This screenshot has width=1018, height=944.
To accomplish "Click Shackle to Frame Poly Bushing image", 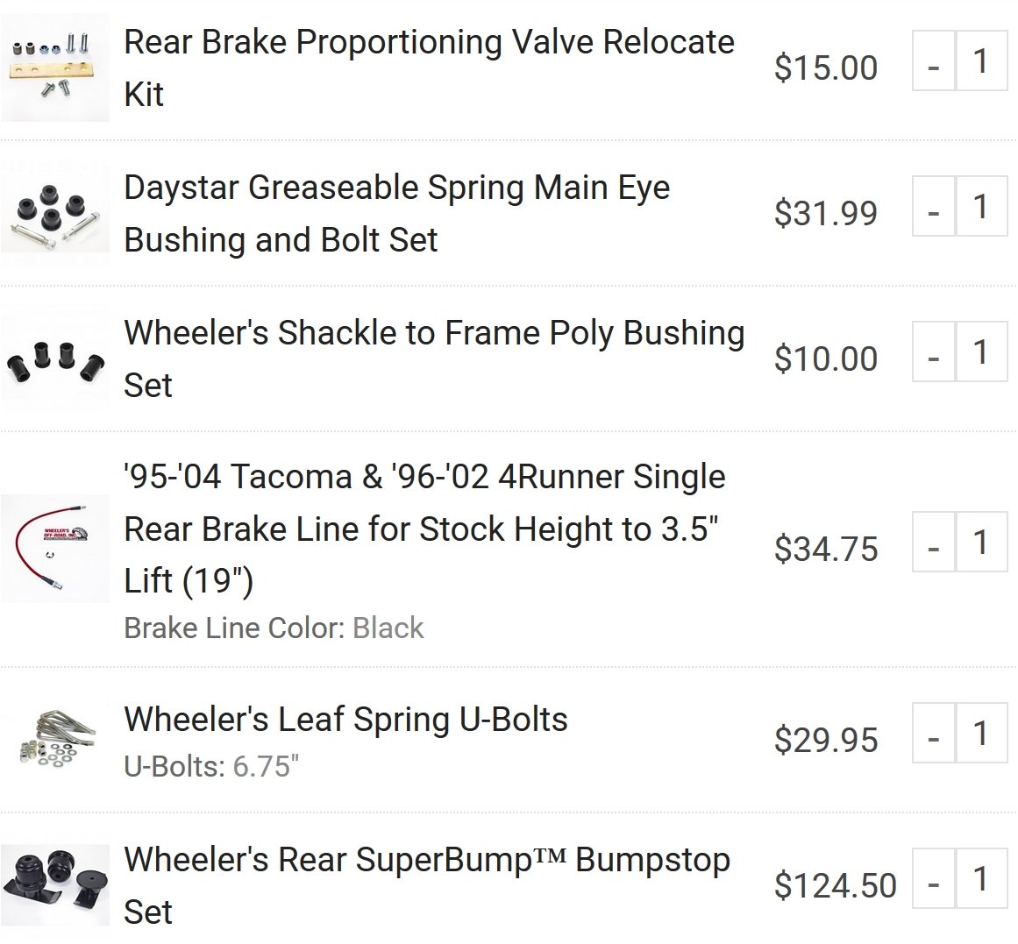I will (x=55, y=358).
